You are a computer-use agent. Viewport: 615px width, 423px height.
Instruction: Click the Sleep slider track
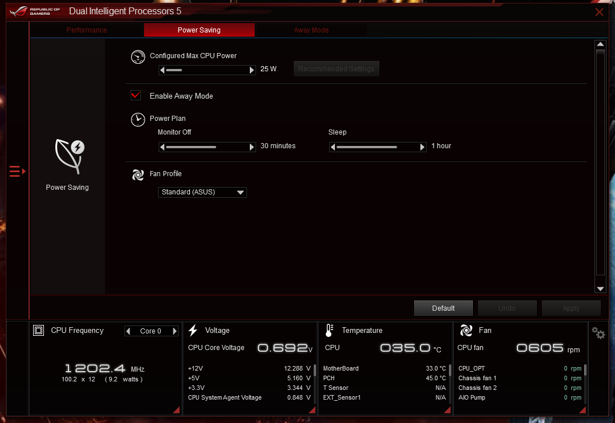coord(378,147)
